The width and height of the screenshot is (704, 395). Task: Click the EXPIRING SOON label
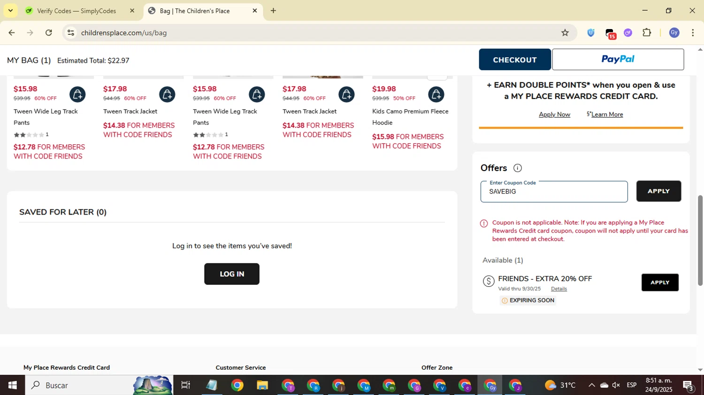tap(528, 300)
